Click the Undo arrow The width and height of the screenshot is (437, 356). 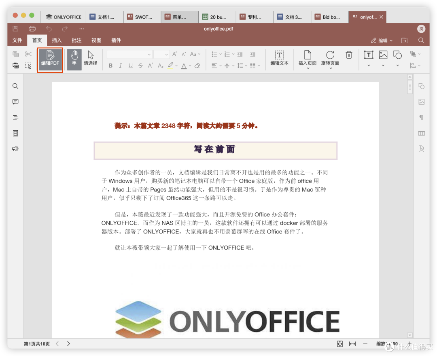coord(49,29)
